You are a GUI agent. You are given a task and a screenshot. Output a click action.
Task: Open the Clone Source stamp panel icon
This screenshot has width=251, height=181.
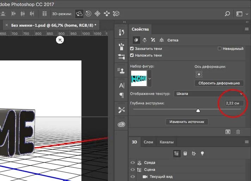click(121, 71)
